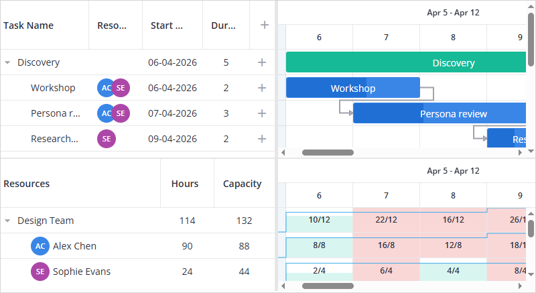536x293 pixels.
Task: Click Sophie Evans' SE avatar in Resources
Action: (x=40, y=272)
